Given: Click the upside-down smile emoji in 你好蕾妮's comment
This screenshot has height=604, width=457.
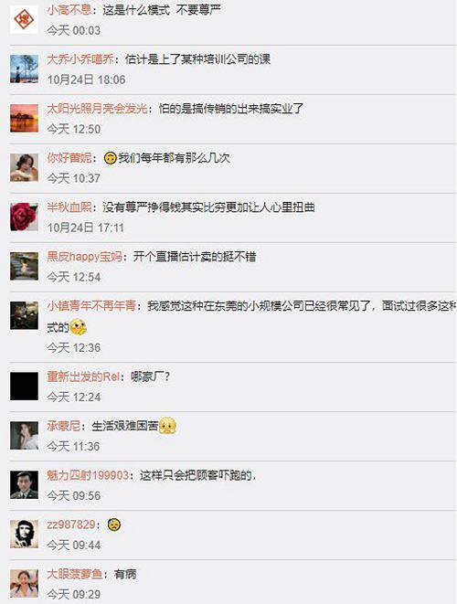Looking at the screenshot, I should (x=111, y=158).
